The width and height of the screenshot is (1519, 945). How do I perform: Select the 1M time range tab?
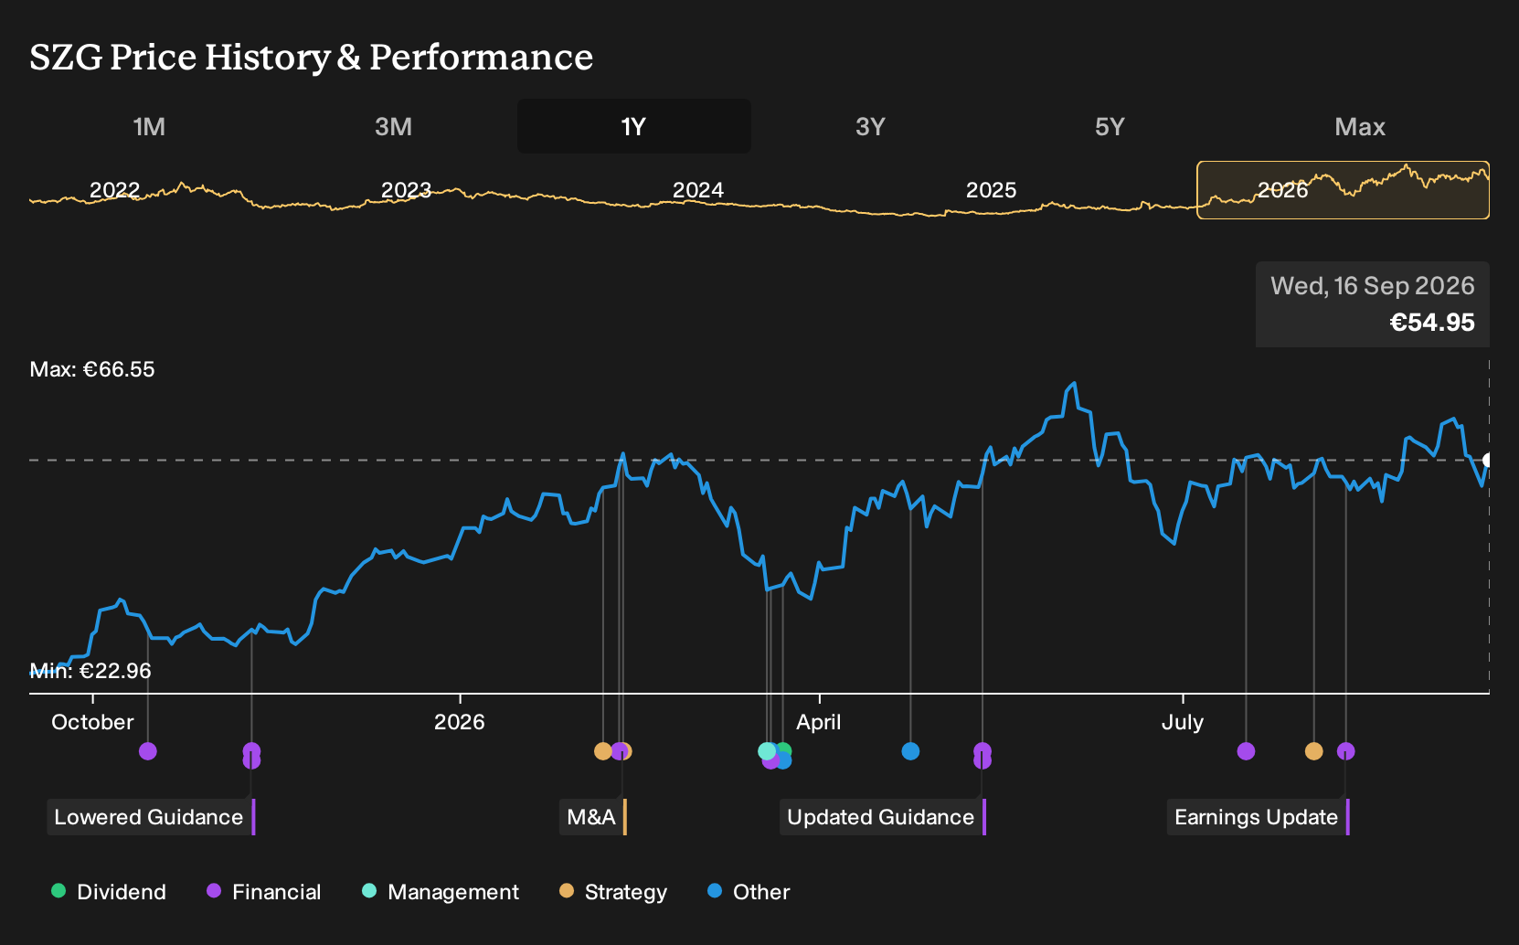point(149,126)
